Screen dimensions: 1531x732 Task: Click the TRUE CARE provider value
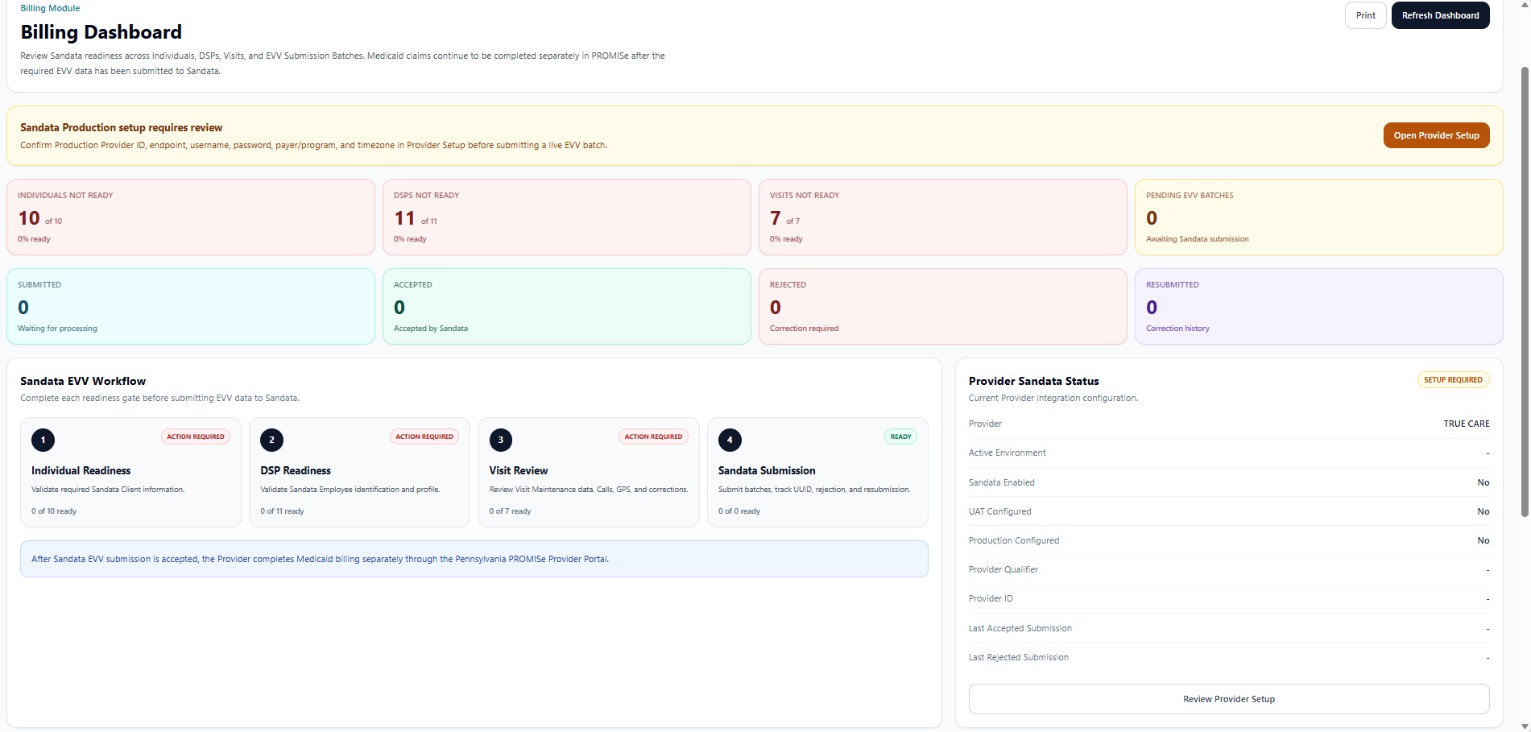pyautogui.click(x=1466, y=424)
